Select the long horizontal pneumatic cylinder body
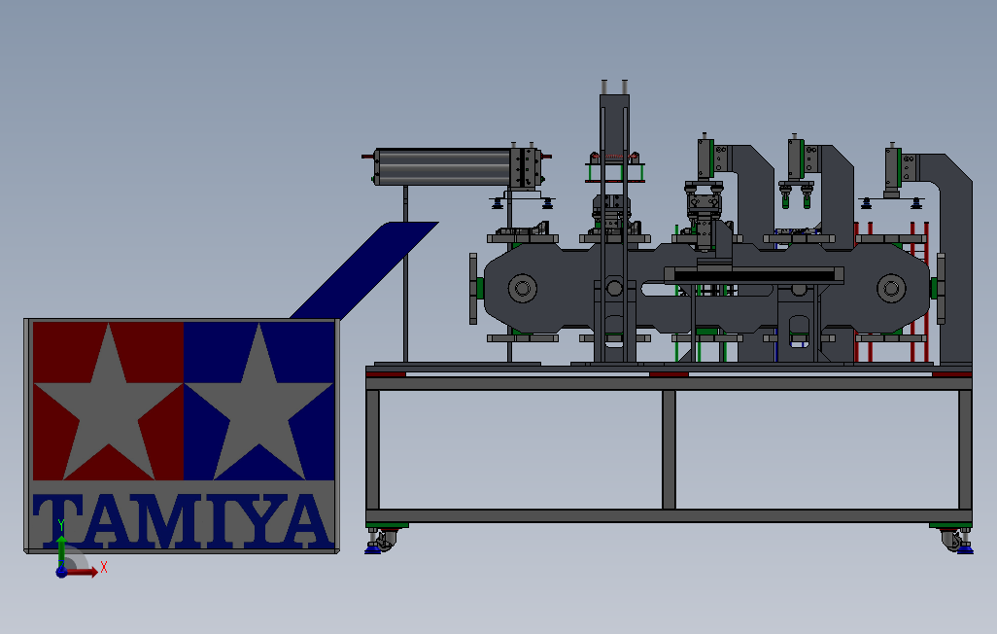This screenshot has width=997, height=634. 442,167
